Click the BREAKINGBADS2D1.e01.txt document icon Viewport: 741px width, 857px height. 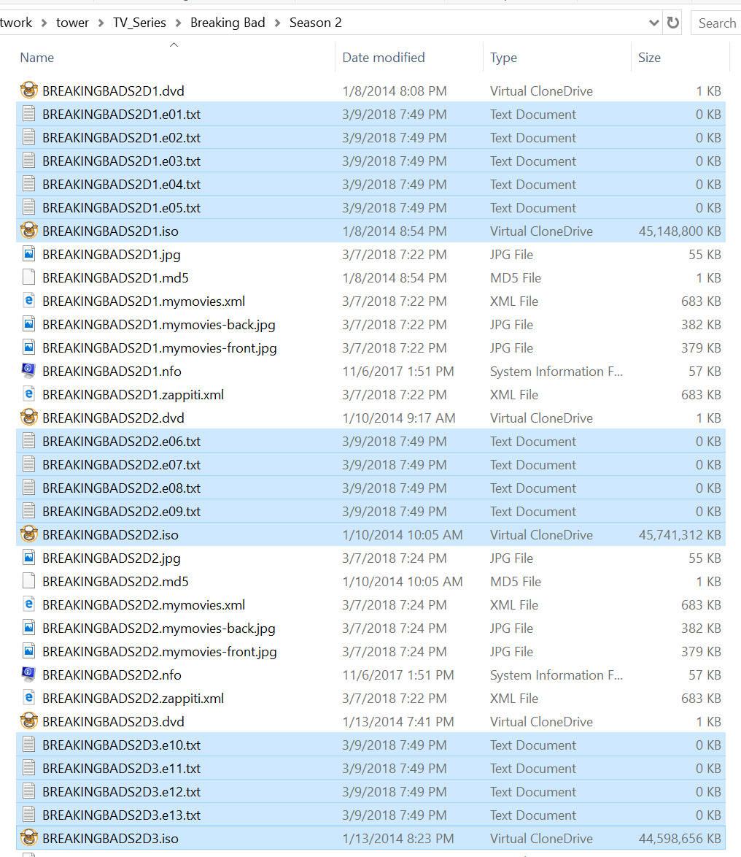29,114
